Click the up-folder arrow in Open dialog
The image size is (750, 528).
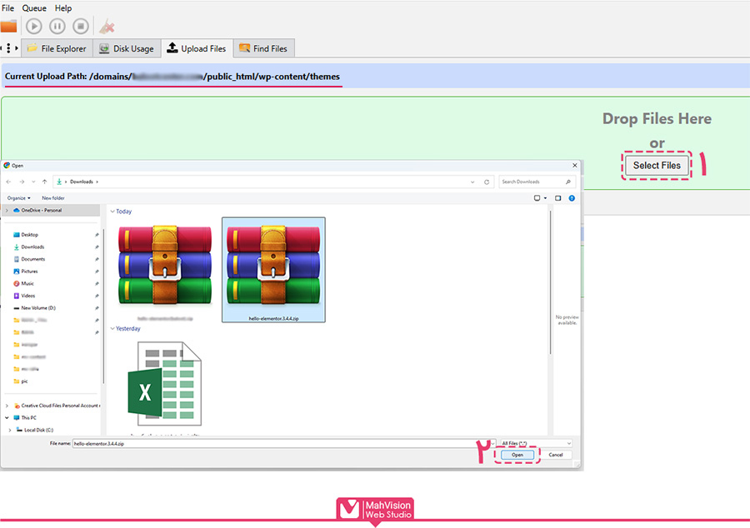44,182
